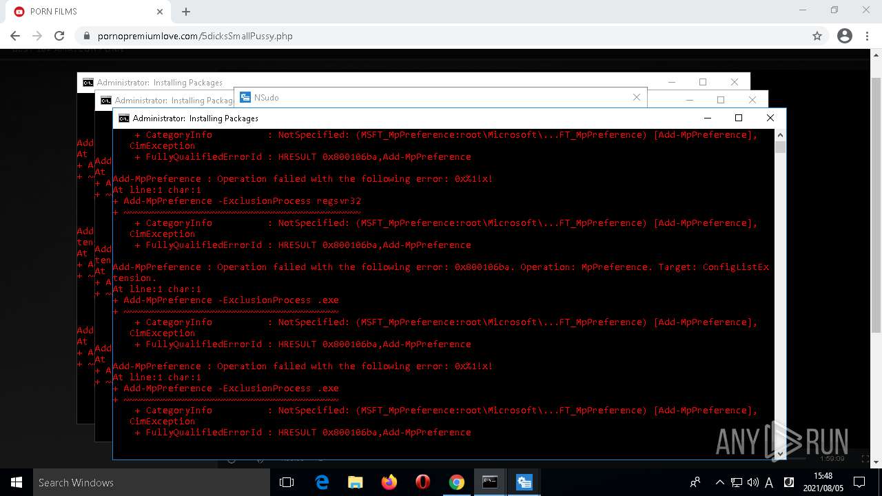Launch Microsoft Edge from the taskbar
The height and width of the screenshot is (496, 882).
pos(322,482)
